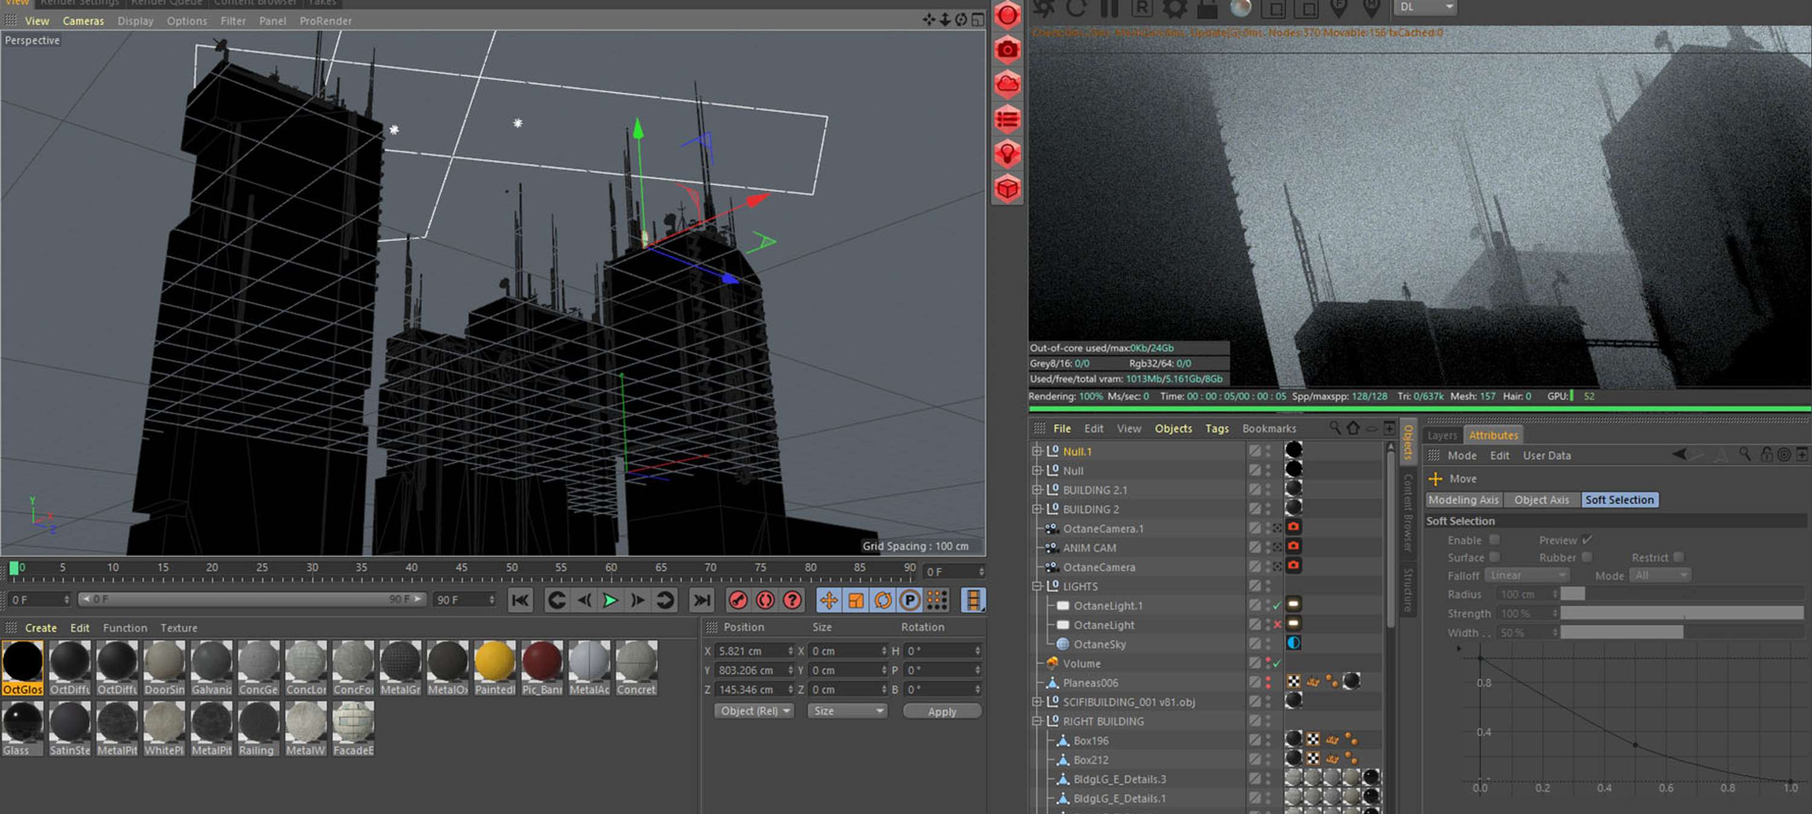The image size is (1812, 814).
Task: Open the Structure side tab
Action: click(x=1407, y=589)
